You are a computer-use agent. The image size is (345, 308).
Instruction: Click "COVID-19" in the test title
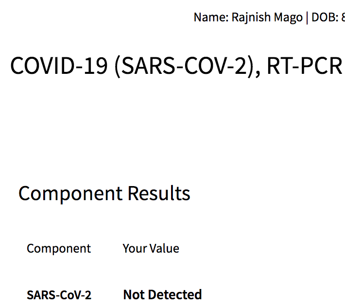pyautogui.click(x=59, y=66)
